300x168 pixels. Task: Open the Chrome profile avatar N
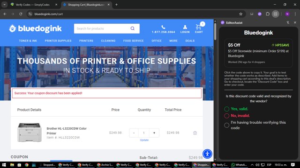(287, 14)
